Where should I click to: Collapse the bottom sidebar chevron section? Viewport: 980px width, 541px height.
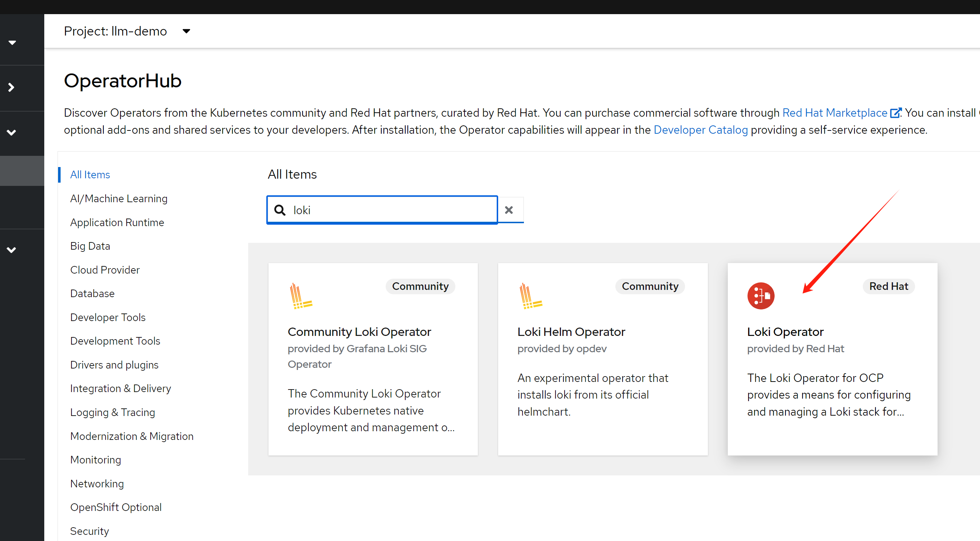tap(11, 250)
